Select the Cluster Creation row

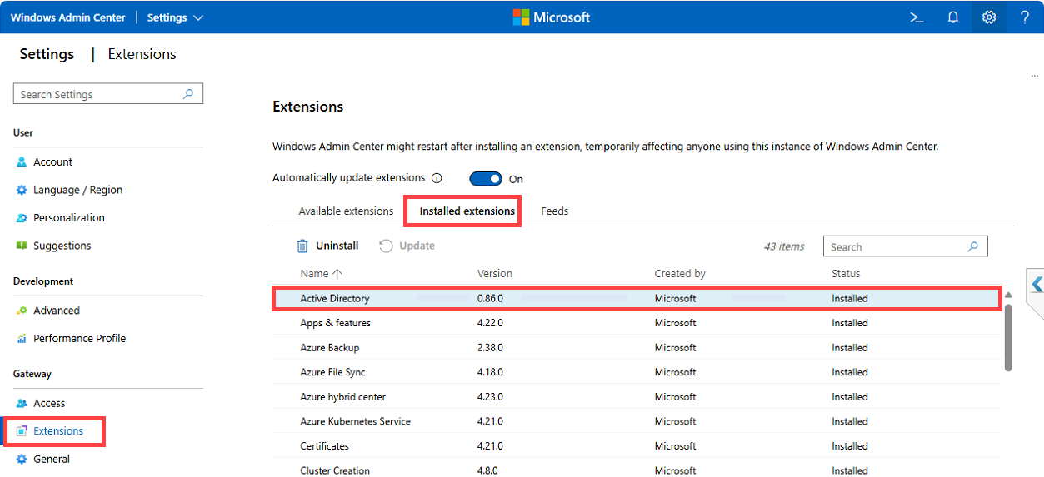click(637, 470)
